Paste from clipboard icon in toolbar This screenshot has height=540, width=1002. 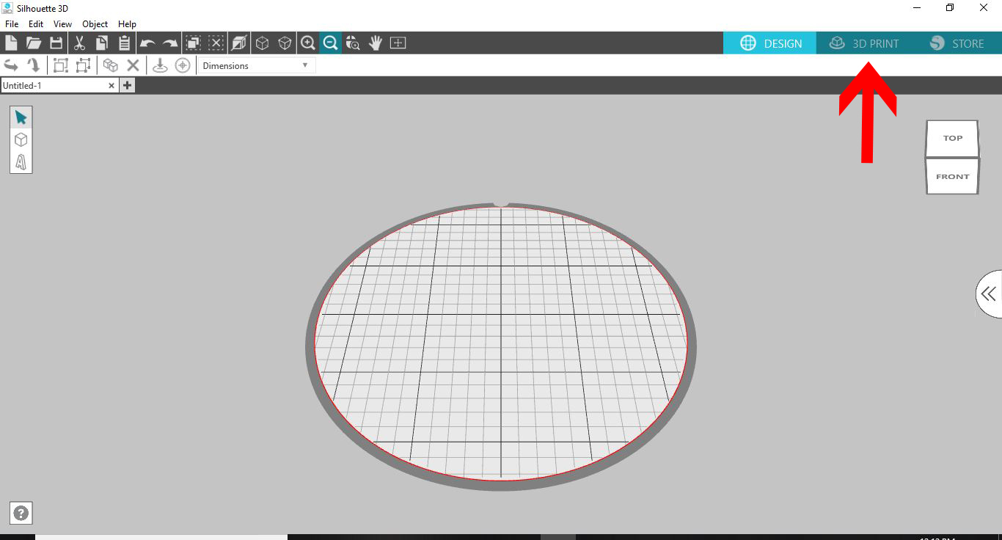(x=125, y=43)
